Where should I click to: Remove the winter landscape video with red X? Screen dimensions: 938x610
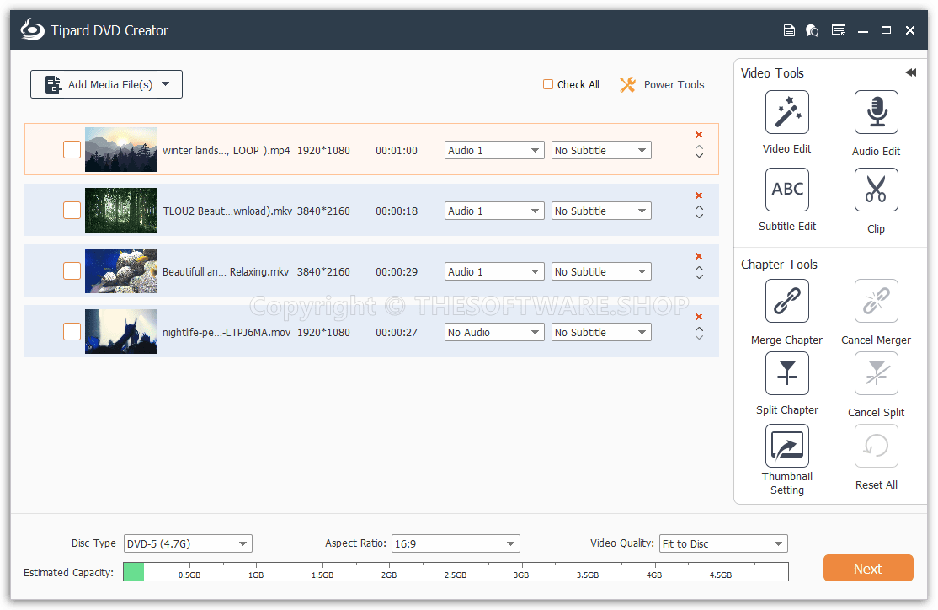coord(699,135)
